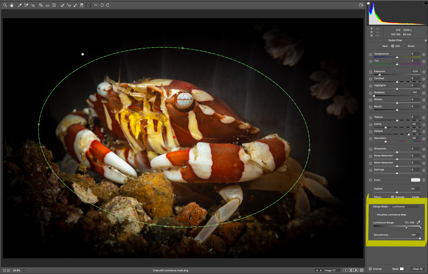
Task: Select the Adjustment Brush tool
Action: point(75,5)
